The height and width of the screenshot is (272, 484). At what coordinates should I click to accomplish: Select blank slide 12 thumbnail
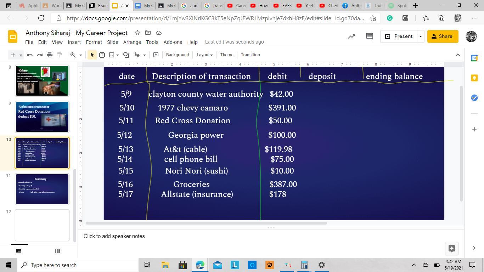click(42, 225)
